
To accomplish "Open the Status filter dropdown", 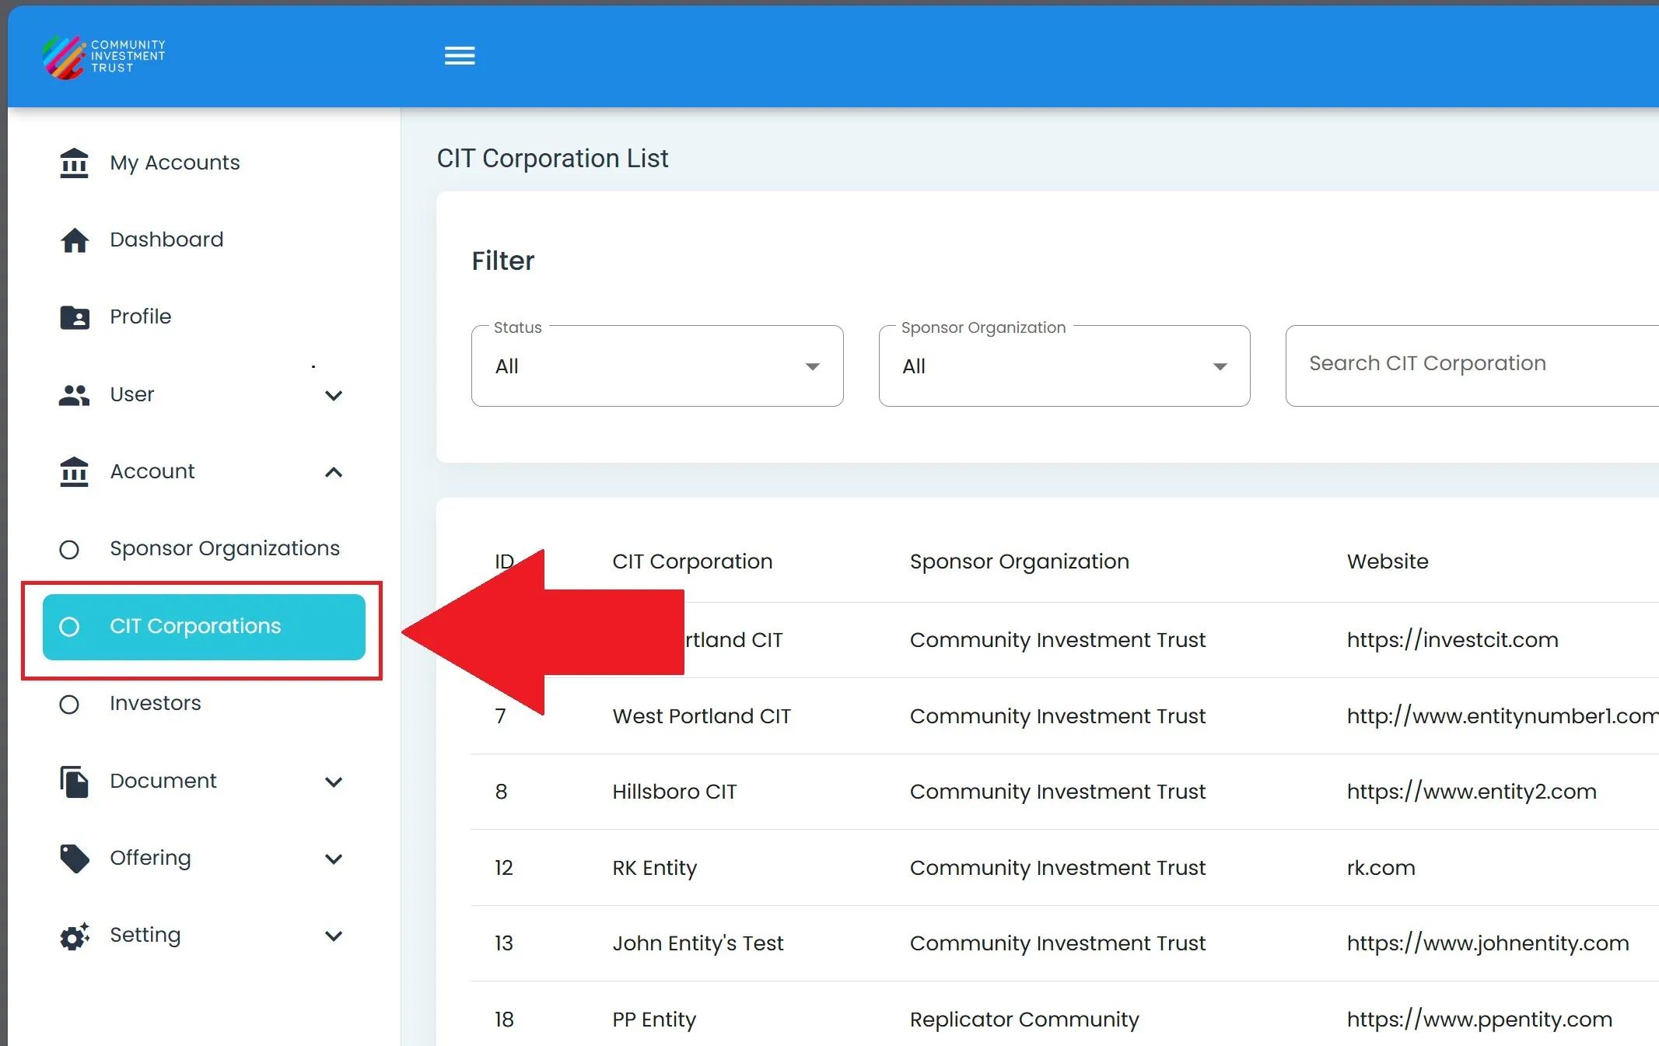I will tap(657, 366).
